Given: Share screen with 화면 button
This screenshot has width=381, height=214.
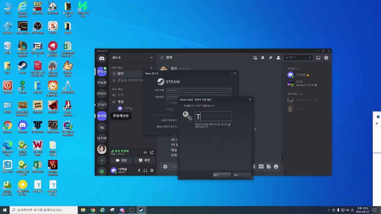Looking at the screenshot, I should point(144,160).
